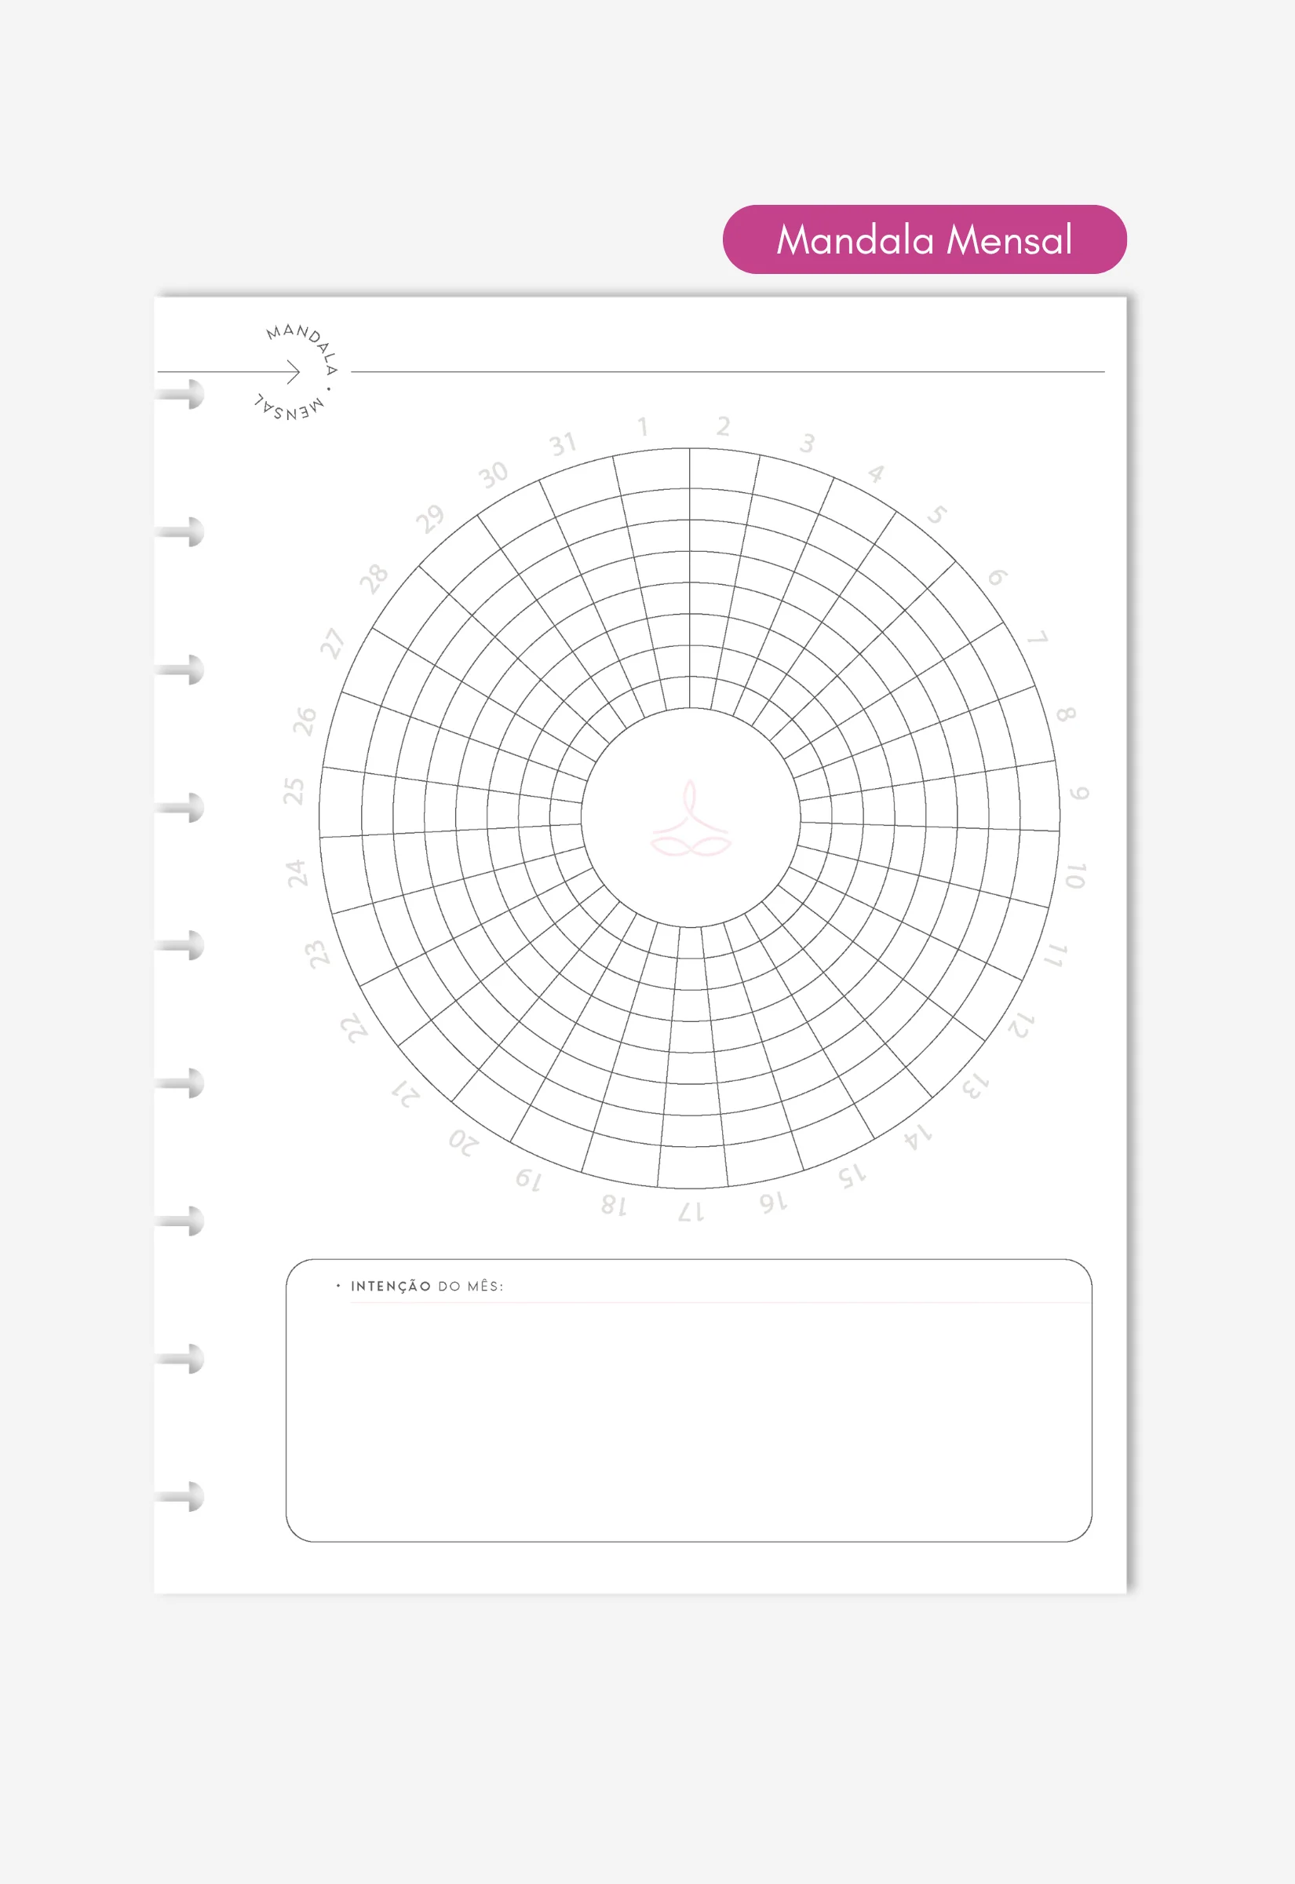
Task: Click day number 8 on mandala
Action: pos(1066,714)
